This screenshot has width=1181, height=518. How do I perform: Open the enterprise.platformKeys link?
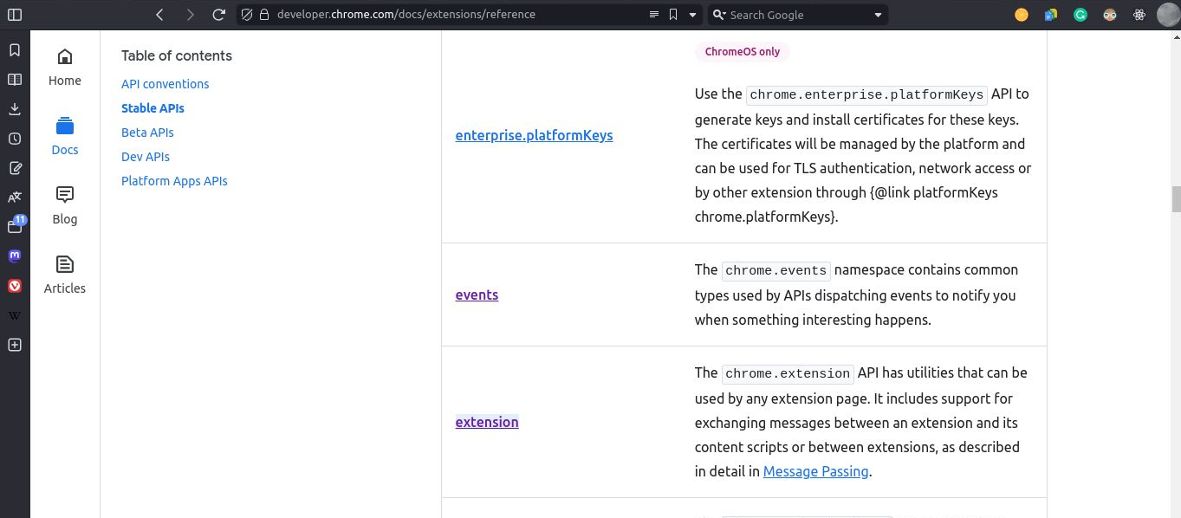(534, 135)
